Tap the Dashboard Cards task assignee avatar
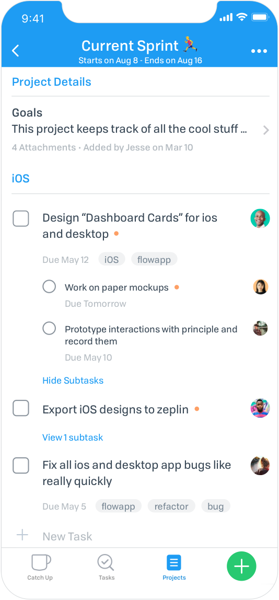279x600 pixels. point(260,218)
